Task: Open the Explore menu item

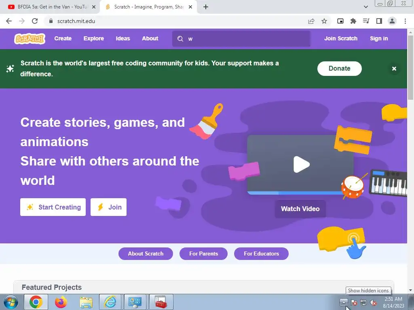Action: coord(94,38)
